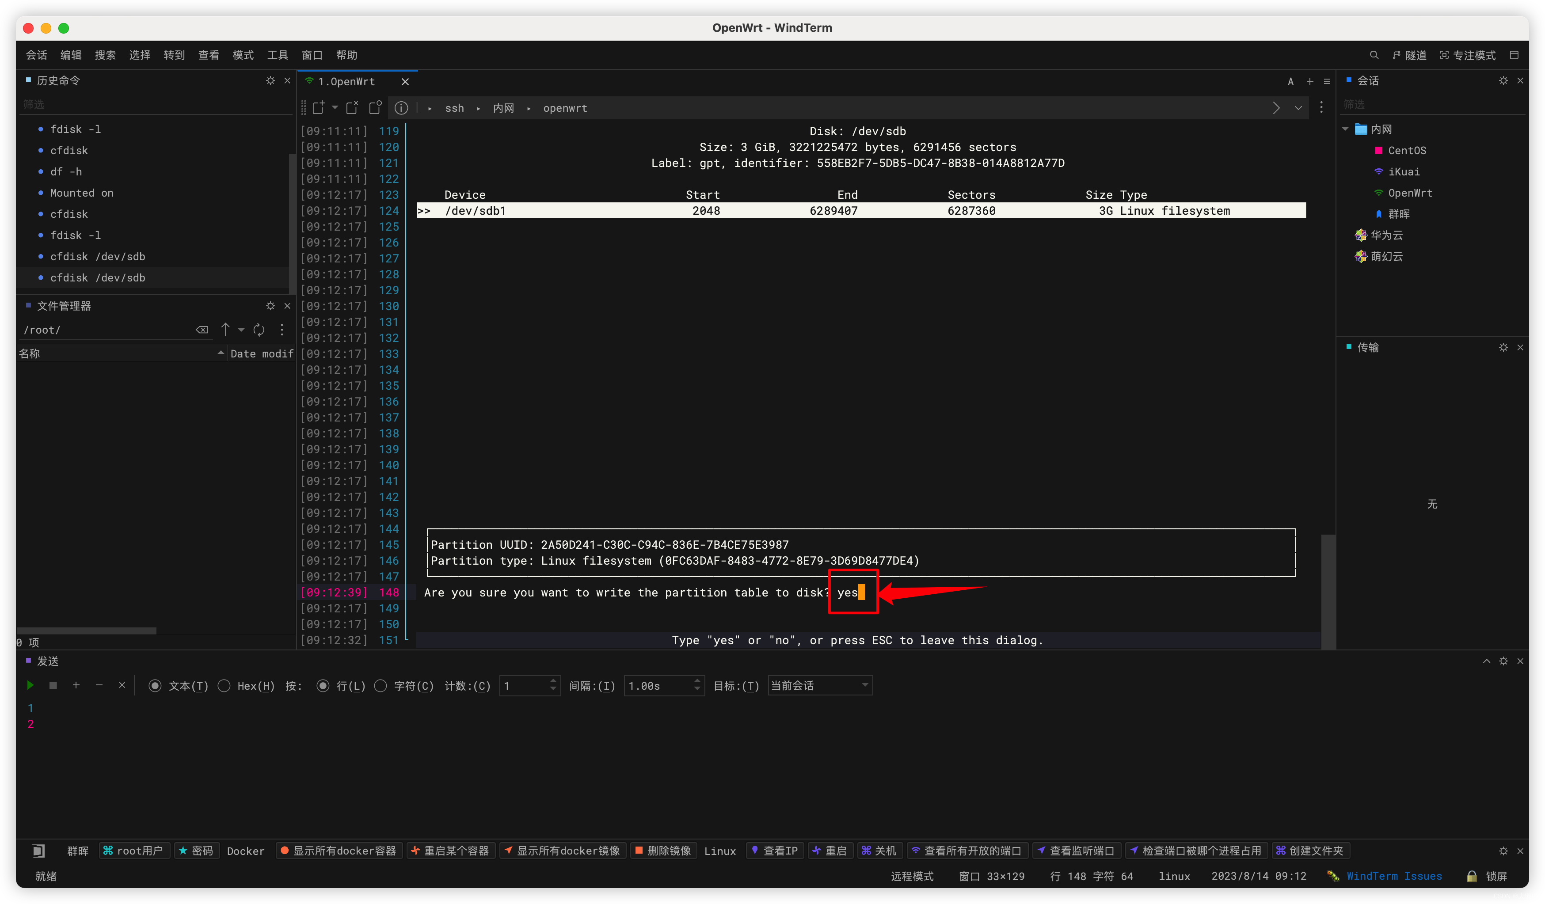Go up one directory in file manager
1545x904 pixels.
(x=225, y=330)
